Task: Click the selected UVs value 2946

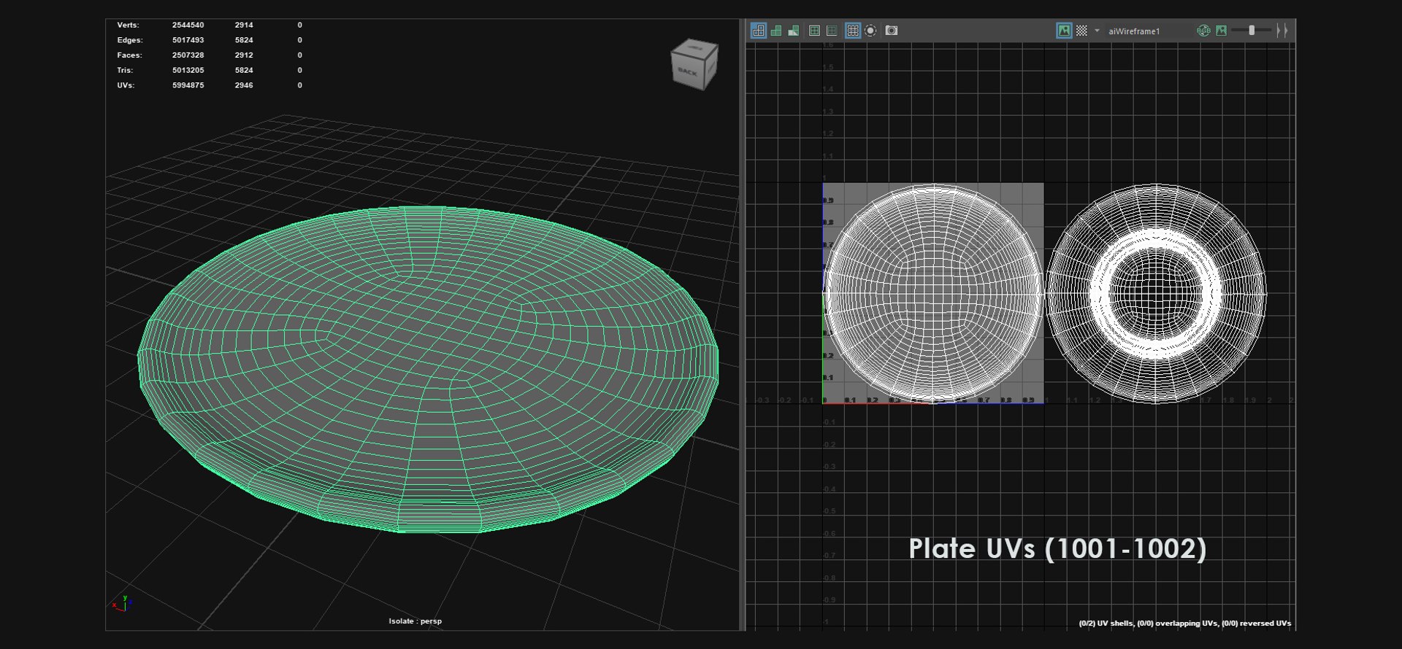Action: click(x=244, y=85)
